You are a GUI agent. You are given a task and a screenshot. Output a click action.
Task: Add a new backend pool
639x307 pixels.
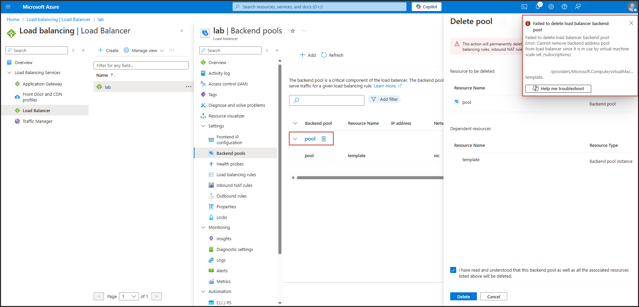[x=307, y=55]
